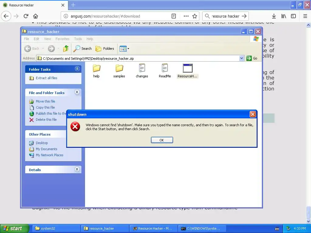Expand the Address bar dropdown list
This screenshot has height=233, width=311.
click(241, 58)
